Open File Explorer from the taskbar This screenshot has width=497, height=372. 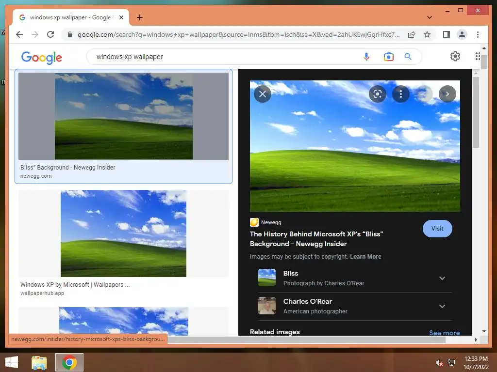point(39,362)
